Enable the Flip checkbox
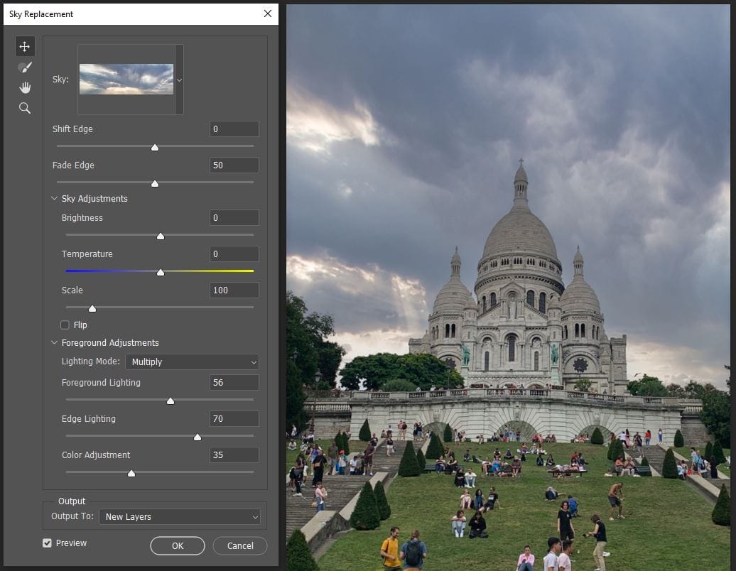Screen dimensions: 736x571 pos(65,325)
